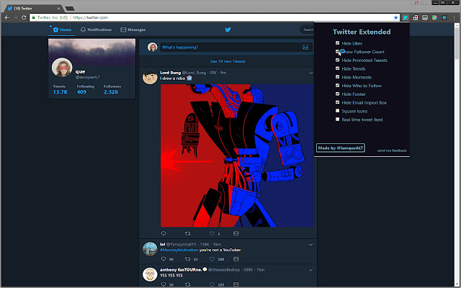Click the Lord Bung name

tap(170, 73)
